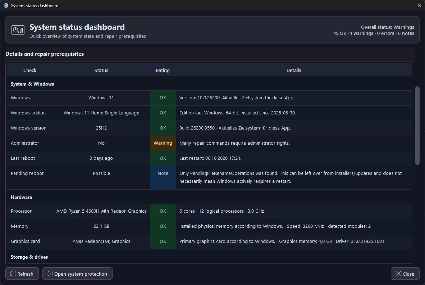Screen dimensions: 425x285
Task: Click the Last restart 06.10.2026 details
Action: 210,158
